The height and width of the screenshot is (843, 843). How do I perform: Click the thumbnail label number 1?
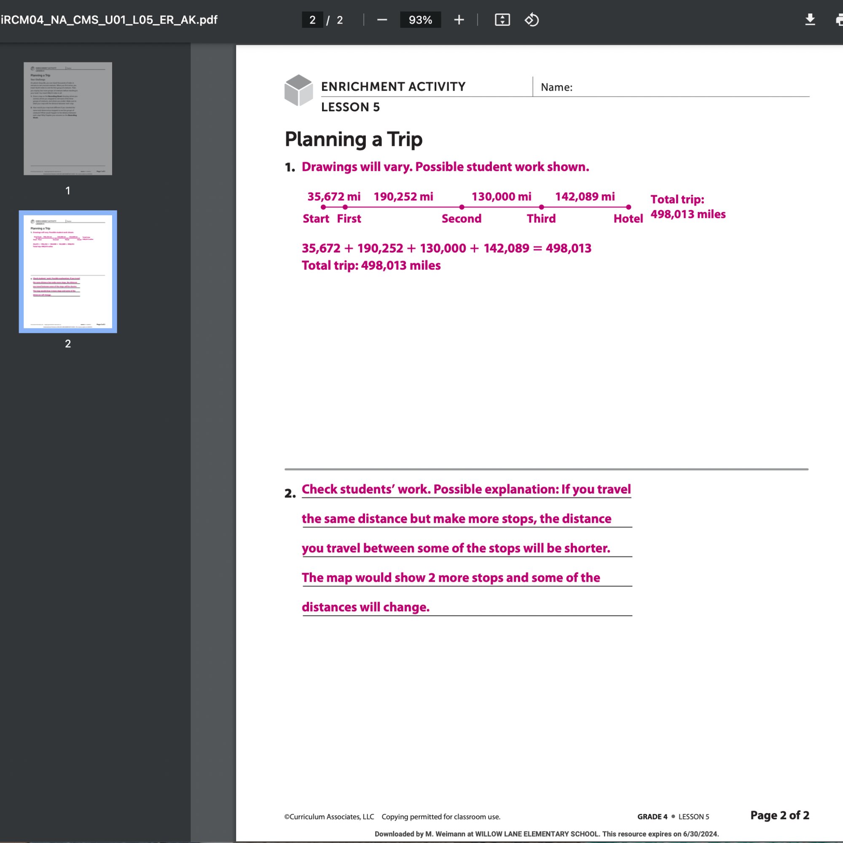(67, 191)
